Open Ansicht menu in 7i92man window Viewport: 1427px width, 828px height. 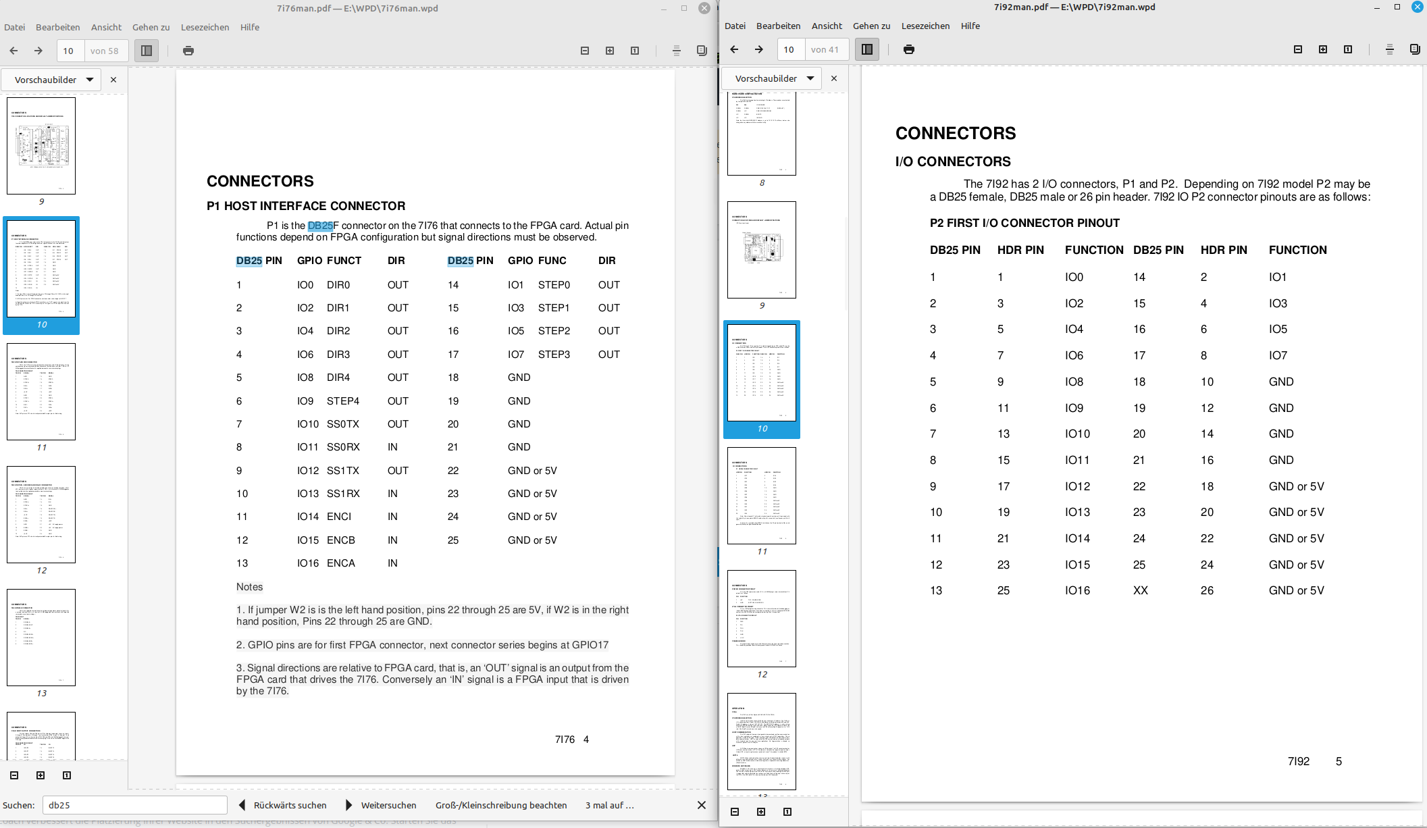(827, 26)
